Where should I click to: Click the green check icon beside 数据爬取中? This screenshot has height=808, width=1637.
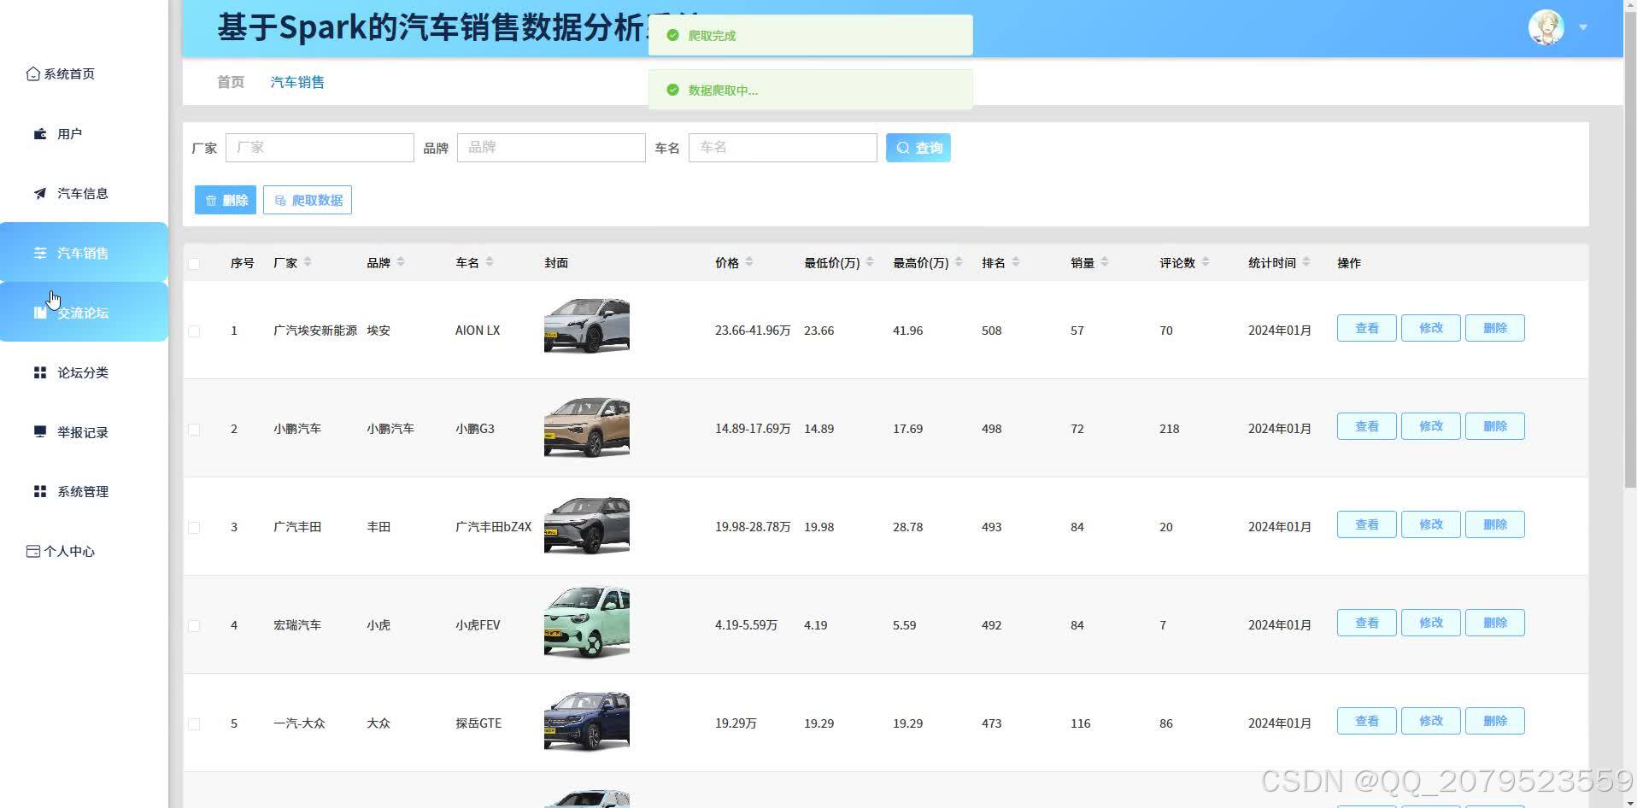(672, 90)
